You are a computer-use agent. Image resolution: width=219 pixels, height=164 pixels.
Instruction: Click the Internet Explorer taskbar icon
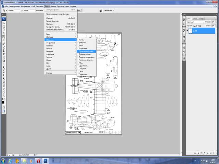[10, 161]
